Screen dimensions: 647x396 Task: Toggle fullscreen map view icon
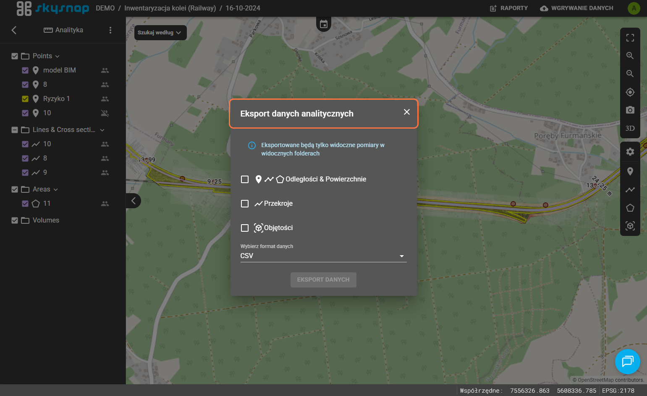click(630, 38)
